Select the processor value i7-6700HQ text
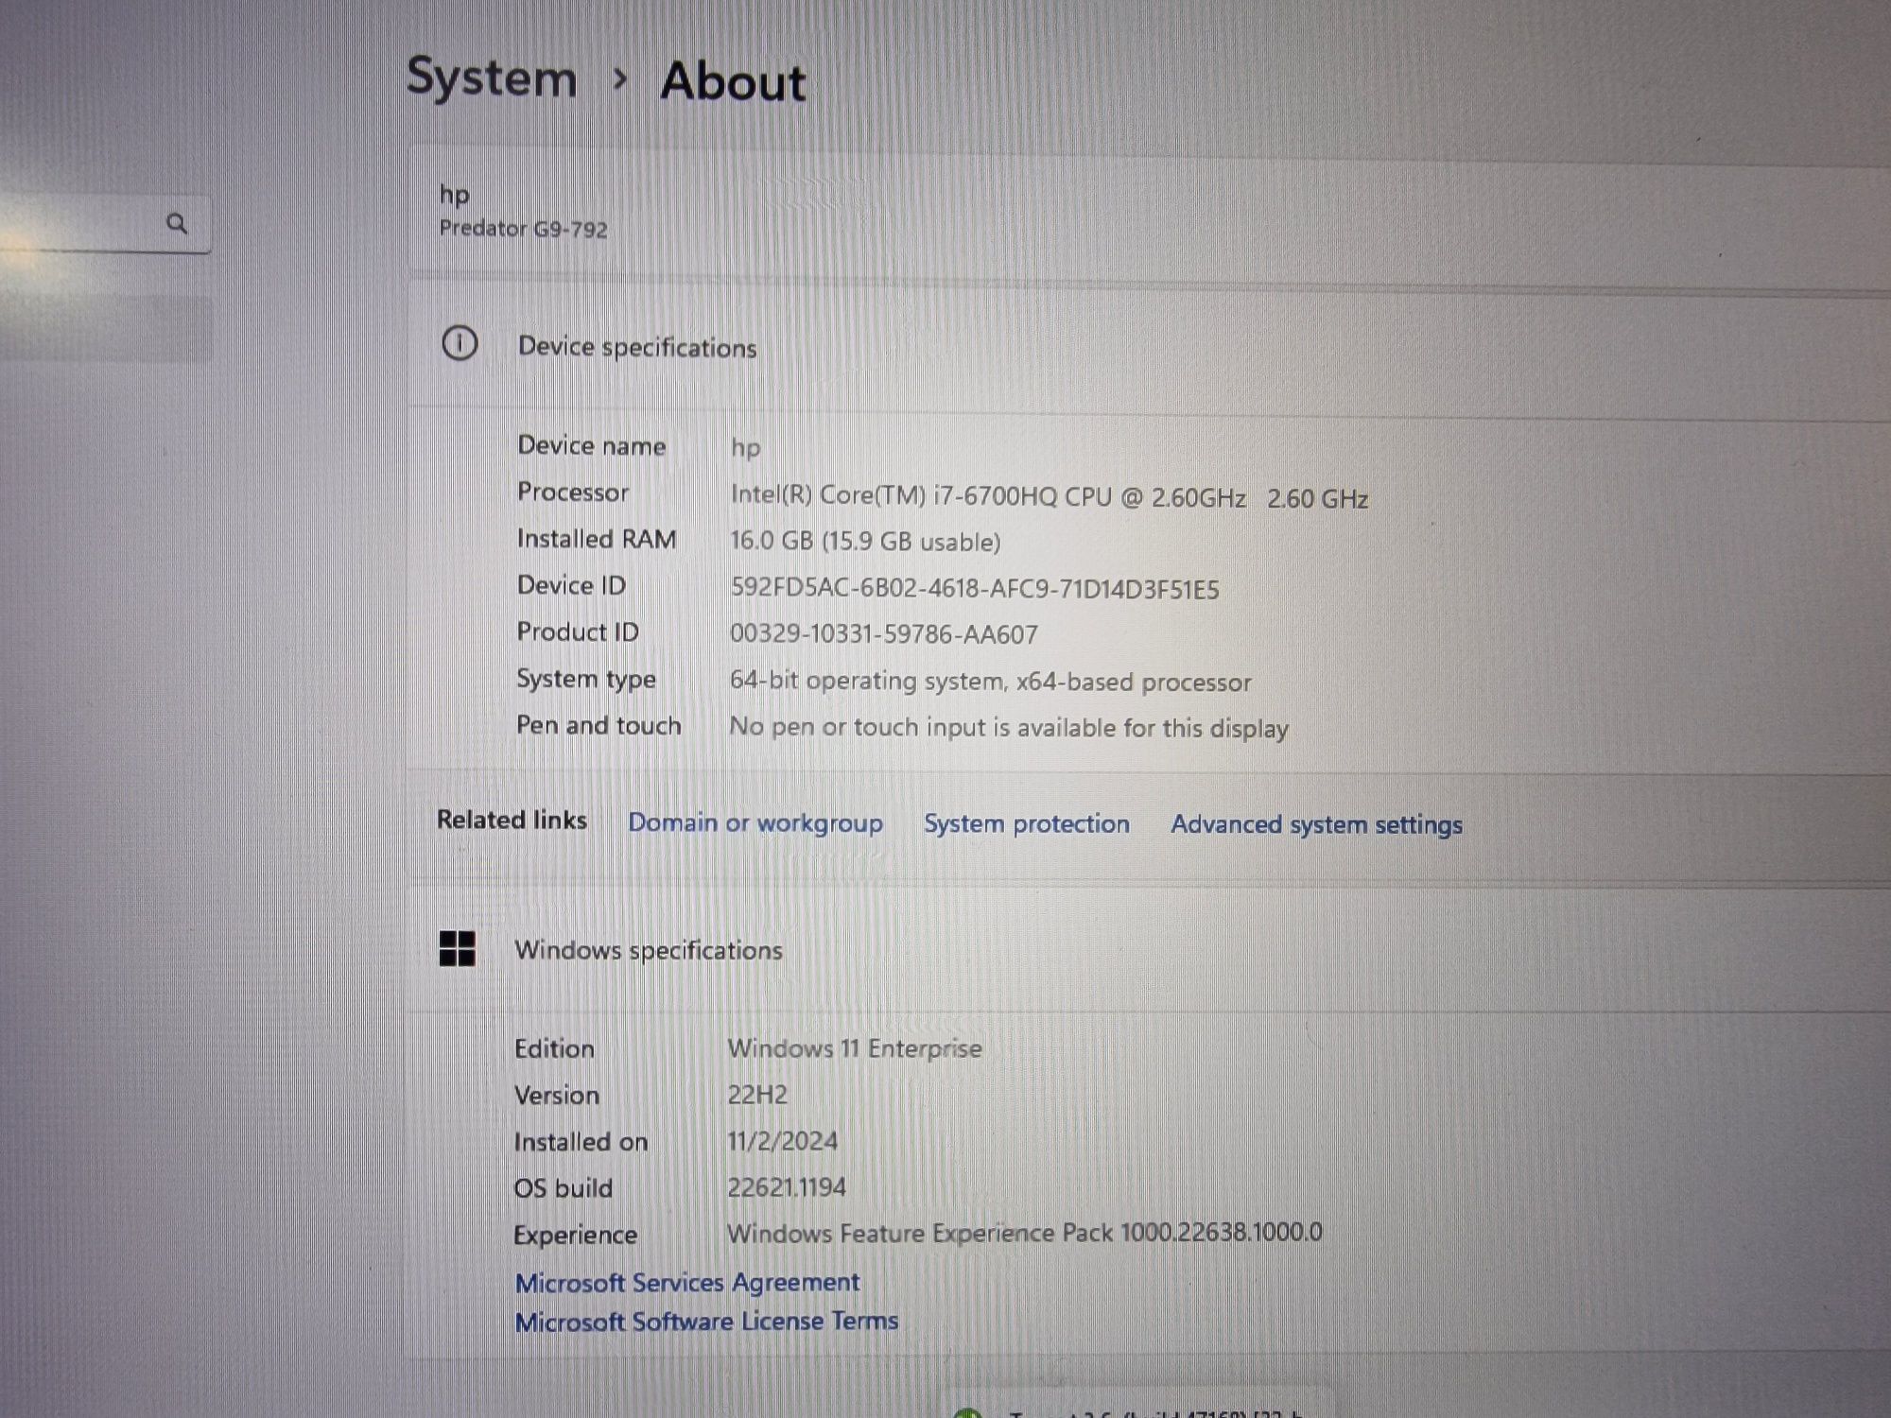Image resolution: width=1891 pixels, height=1418 pixels. 1050,497
